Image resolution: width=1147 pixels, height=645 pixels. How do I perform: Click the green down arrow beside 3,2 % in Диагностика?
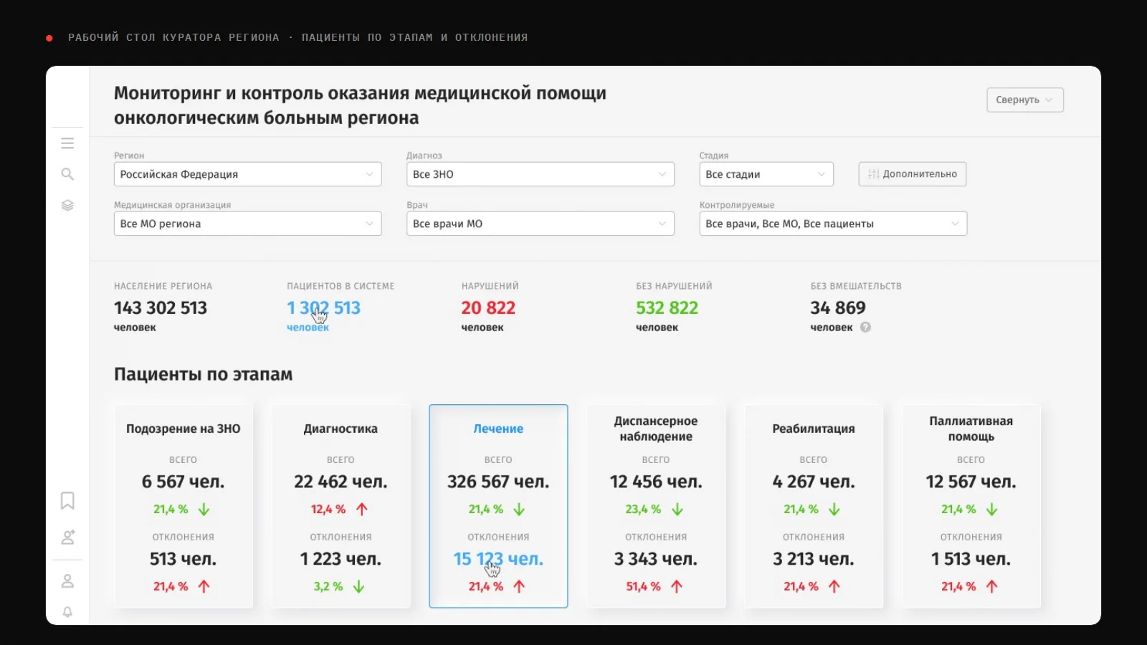coord(359,586)
